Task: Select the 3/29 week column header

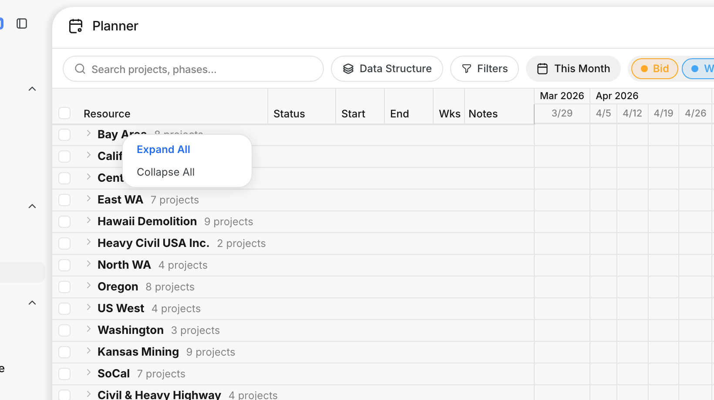Action: click(x=562, y=113)
